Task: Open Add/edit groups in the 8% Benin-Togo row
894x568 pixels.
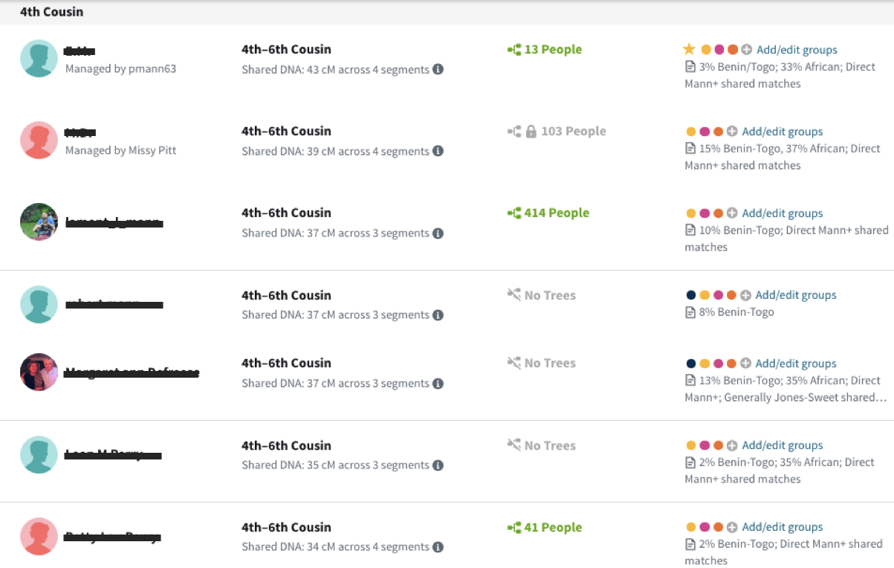Action: pos(796,295)
